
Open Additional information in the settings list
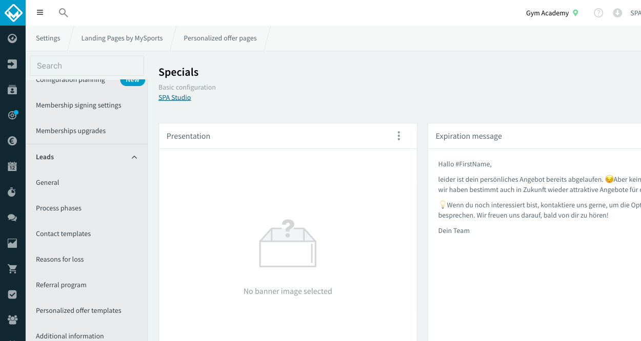70,336
